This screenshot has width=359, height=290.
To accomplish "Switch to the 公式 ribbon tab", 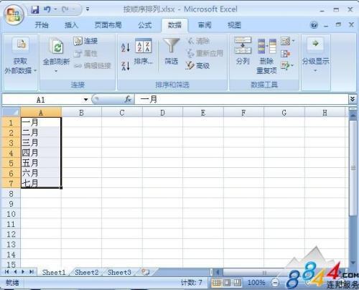I will pyautogui.click(x=145, y=25).
